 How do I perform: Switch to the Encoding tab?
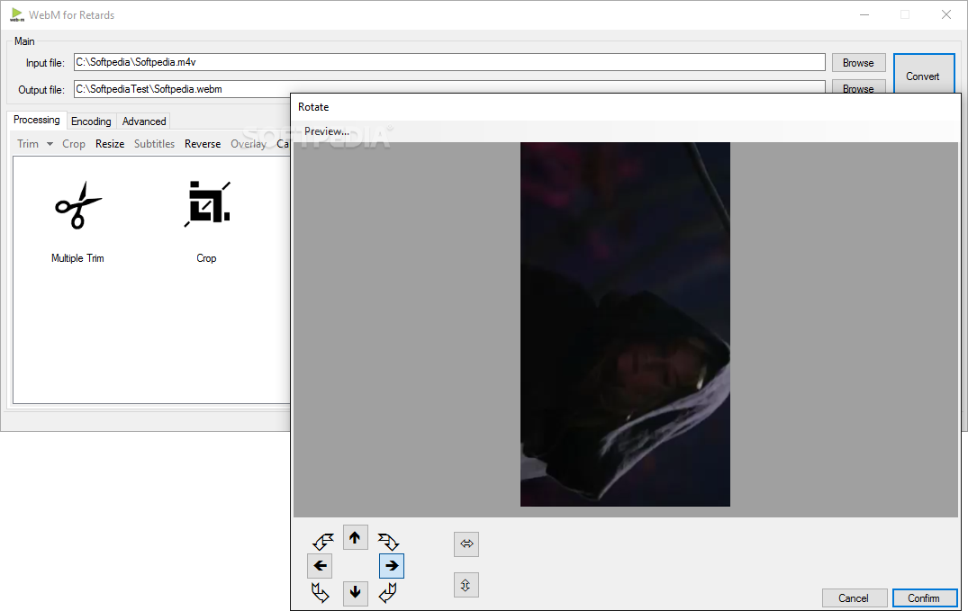[x=91, y=121]
